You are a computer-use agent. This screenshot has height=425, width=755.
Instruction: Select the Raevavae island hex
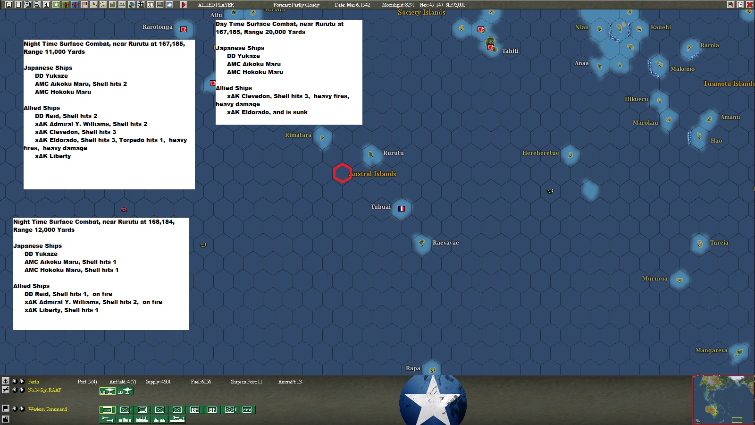coord(421,244)
